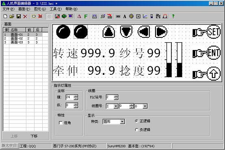Click the 下移 button

(x=34, y=136)
